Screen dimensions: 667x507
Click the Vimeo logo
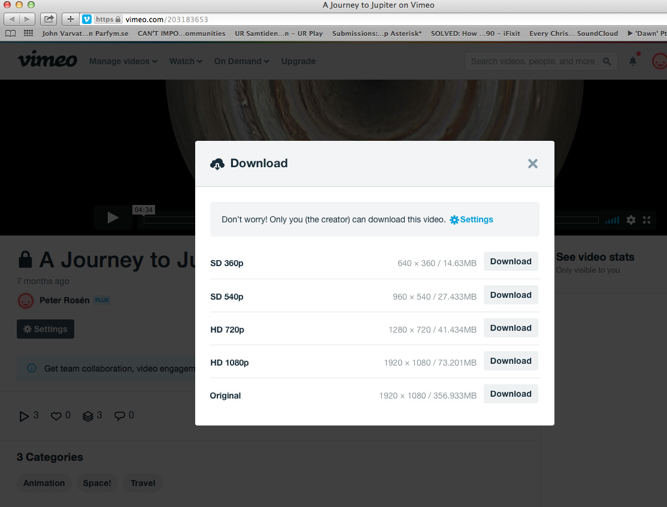click(x=47, y=61)
